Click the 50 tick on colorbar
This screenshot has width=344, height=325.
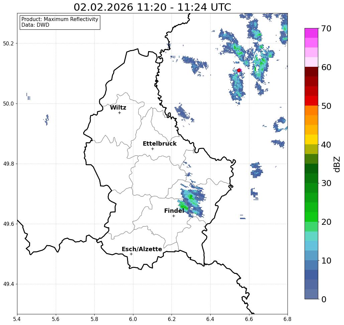(x=326, y=106)
